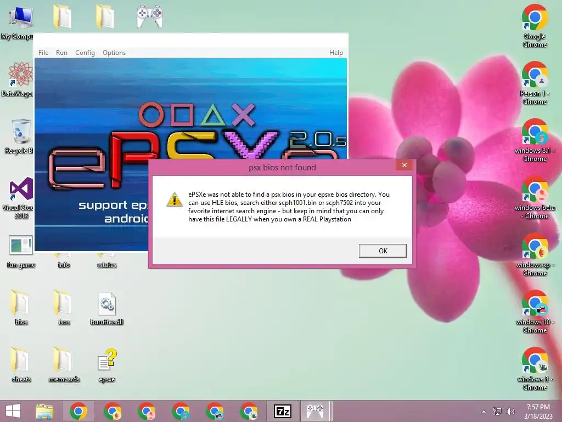This screenshot has height=422, width=562.
Task: Close the psx bios not found dialog
Action: 404,165
